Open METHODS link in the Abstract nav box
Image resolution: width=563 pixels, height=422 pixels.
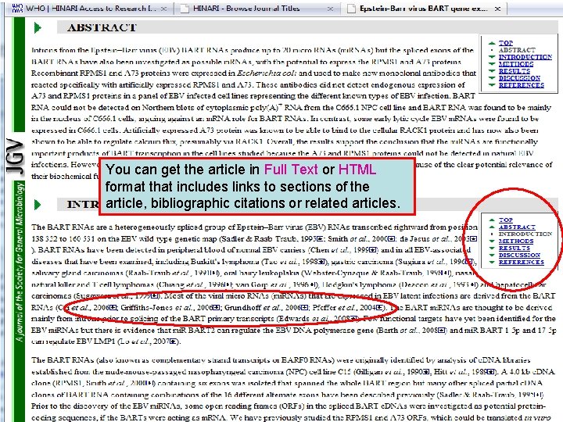pos(515,64)
